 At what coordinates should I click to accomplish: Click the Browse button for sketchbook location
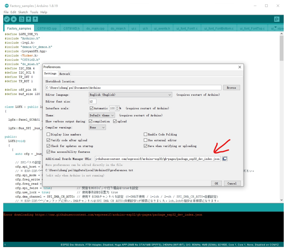click(x=231, y=88)
